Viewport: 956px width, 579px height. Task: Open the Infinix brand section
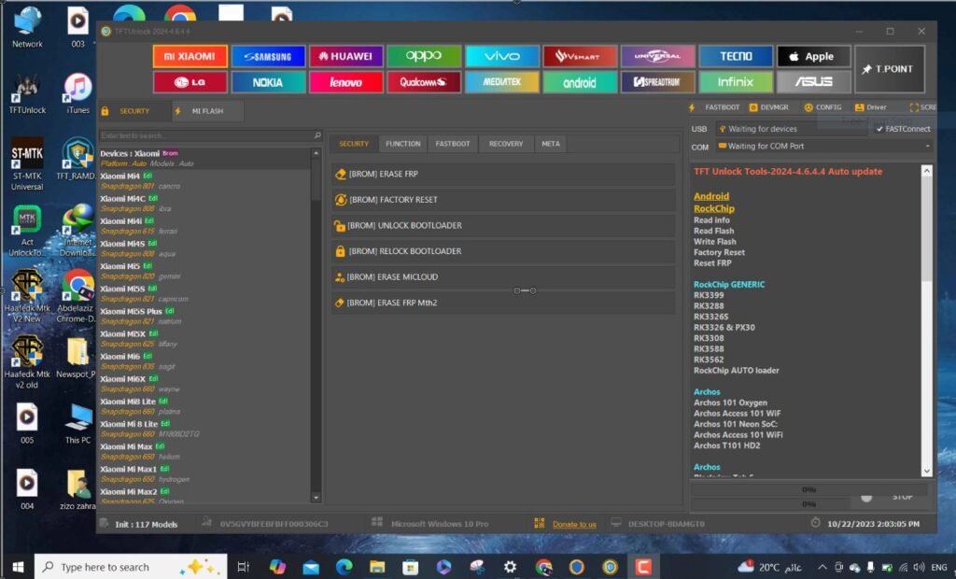736,82
